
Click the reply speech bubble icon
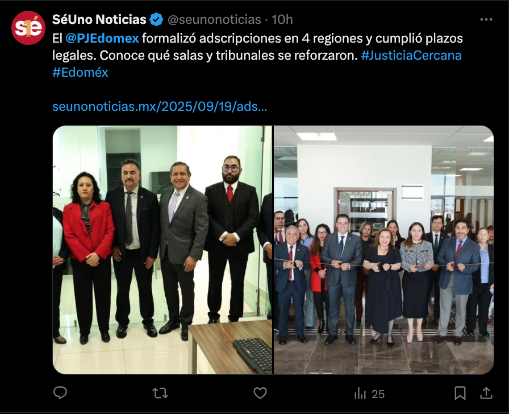[60, 393]
